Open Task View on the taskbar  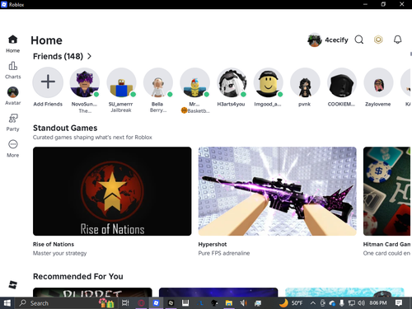pos(125,303)
